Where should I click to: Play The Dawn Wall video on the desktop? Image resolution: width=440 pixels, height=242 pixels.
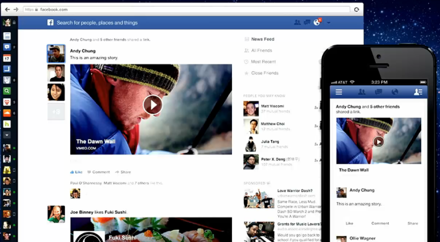point(153,105)
